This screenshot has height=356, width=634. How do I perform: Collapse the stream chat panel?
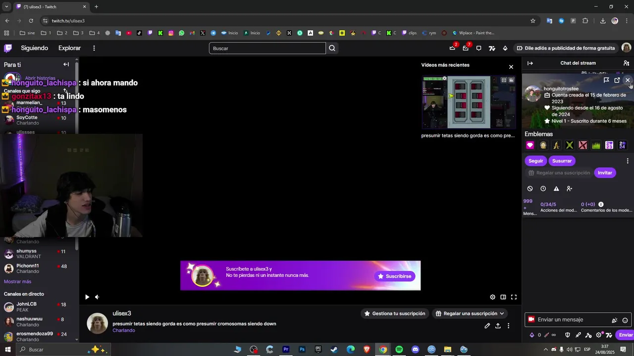(530, 63)
